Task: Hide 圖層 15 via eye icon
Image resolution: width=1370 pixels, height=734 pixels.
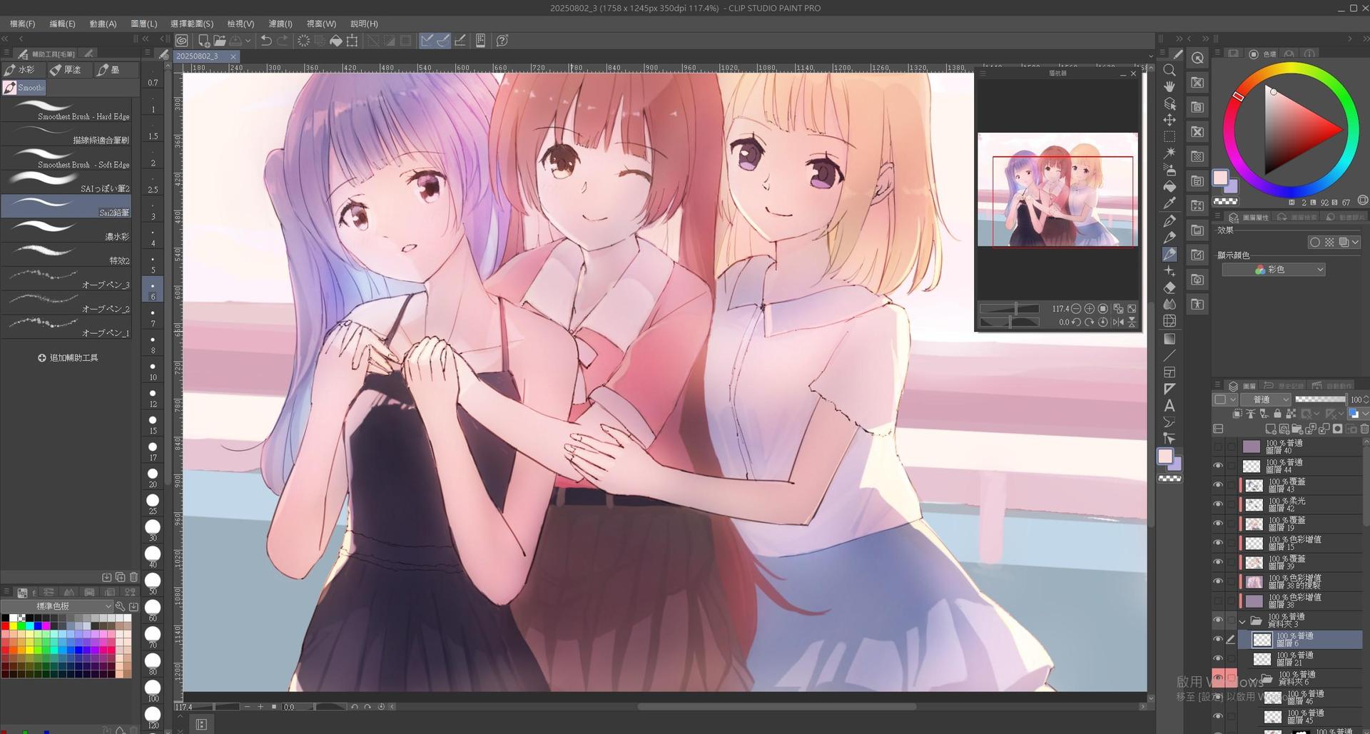Action: coord(1218,543)
